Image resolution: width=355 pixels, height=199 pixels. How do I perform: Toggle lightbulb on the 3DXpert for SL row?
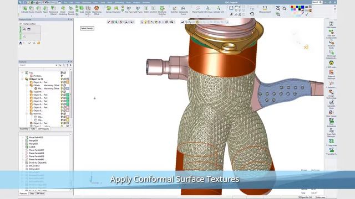pyautogui.click(x=62, y=79)
